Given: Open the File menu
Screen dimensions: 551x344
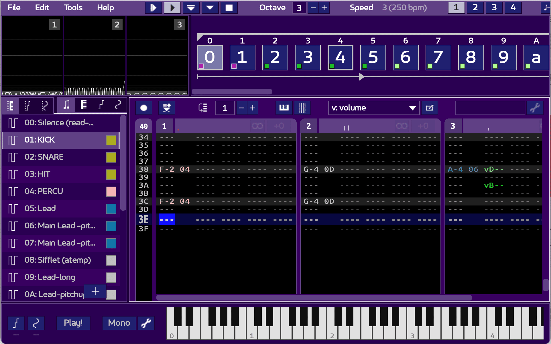Looking at the screenshot, I should coord(14,7).
